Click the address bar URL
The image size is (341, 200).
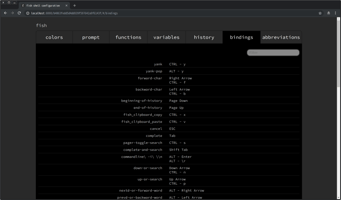click(74, 13)
